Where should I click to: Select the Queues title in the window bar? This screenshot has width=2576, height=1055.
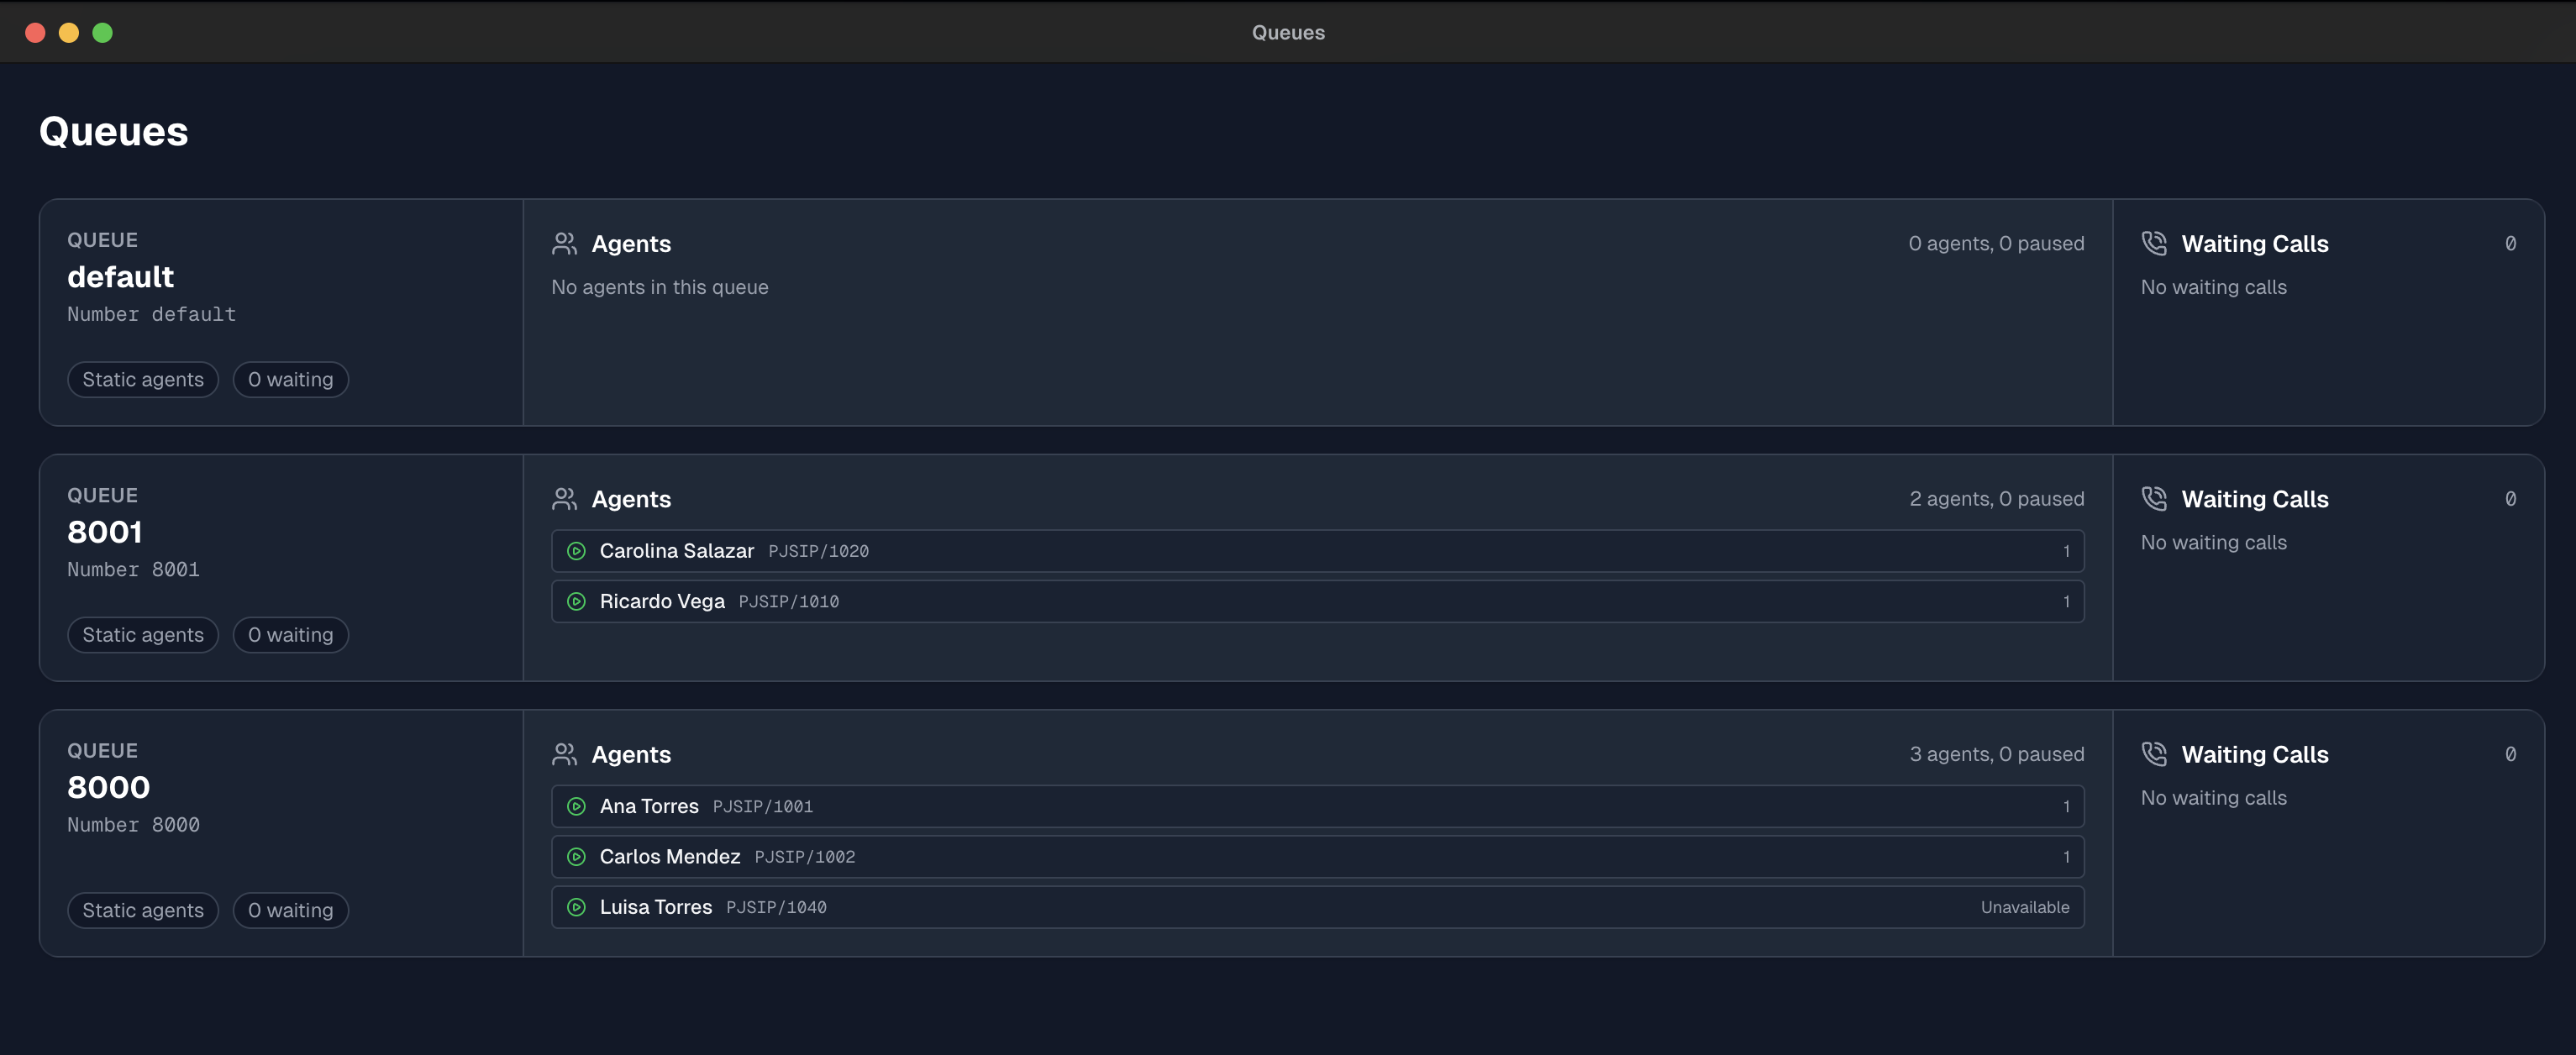(1288, 32)
